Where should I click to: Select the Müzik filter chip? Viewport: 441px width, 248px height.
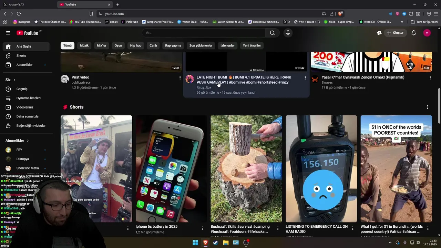(84, 45)
